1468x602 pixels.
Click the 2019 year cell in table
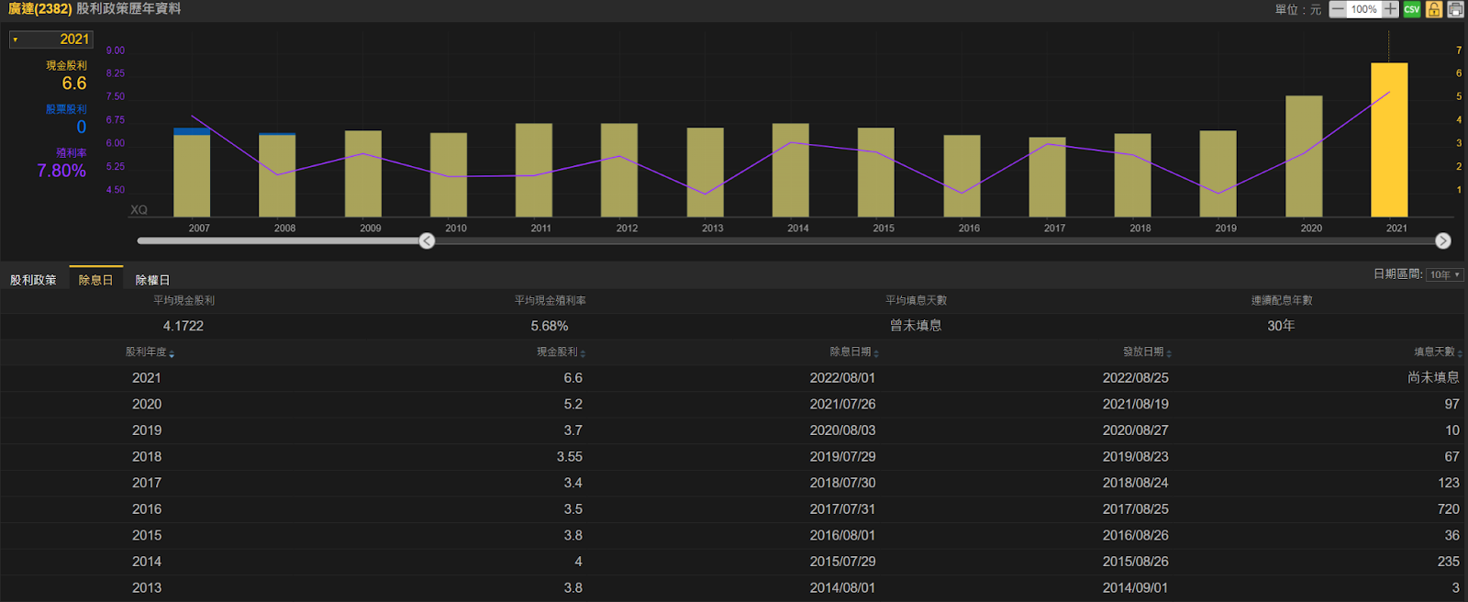pos(147,430)
